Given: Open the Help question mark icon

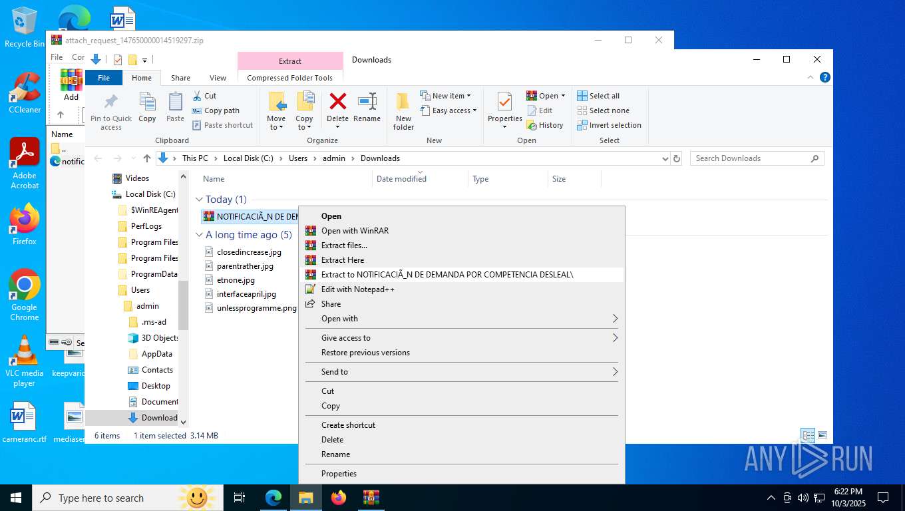Looking at the screenshot, I should pos(825,77).
